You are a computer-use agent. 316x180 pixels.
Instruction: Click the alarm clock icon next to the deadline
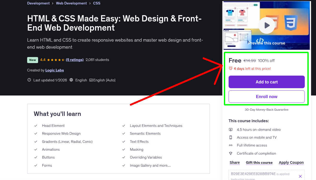231,68
